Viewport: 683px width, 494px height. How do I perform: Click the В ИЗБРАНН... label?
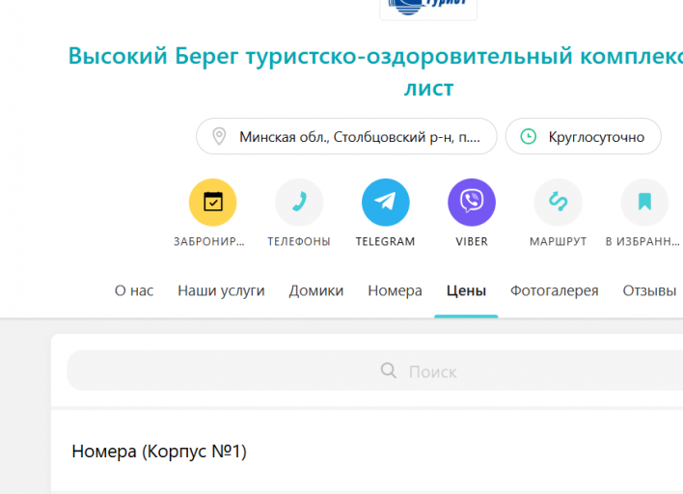coord(642,241)
